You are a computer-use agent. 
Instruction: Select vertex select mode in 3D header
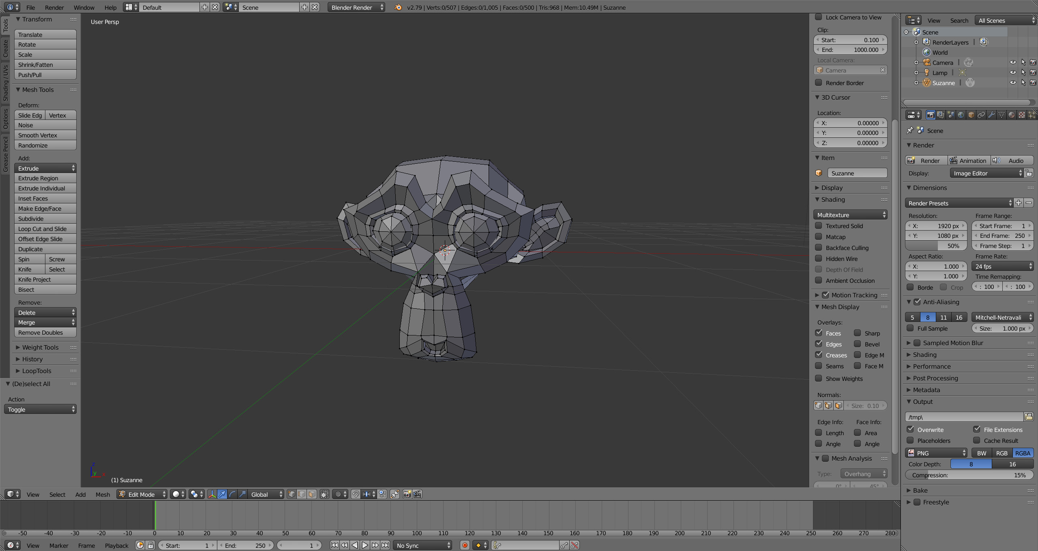pos(292,494)
